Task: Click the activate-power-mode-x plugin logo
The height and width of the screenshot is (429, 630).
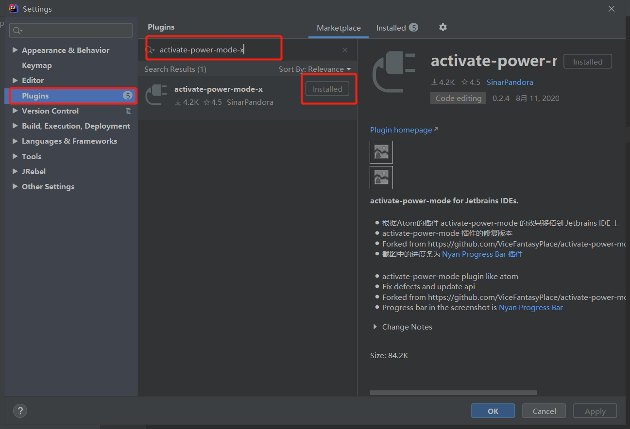Action: pos(156,95)
